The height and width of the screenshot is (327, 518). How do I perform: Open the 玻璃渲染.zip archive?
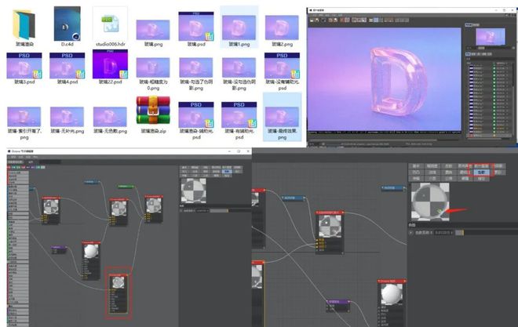153,111
